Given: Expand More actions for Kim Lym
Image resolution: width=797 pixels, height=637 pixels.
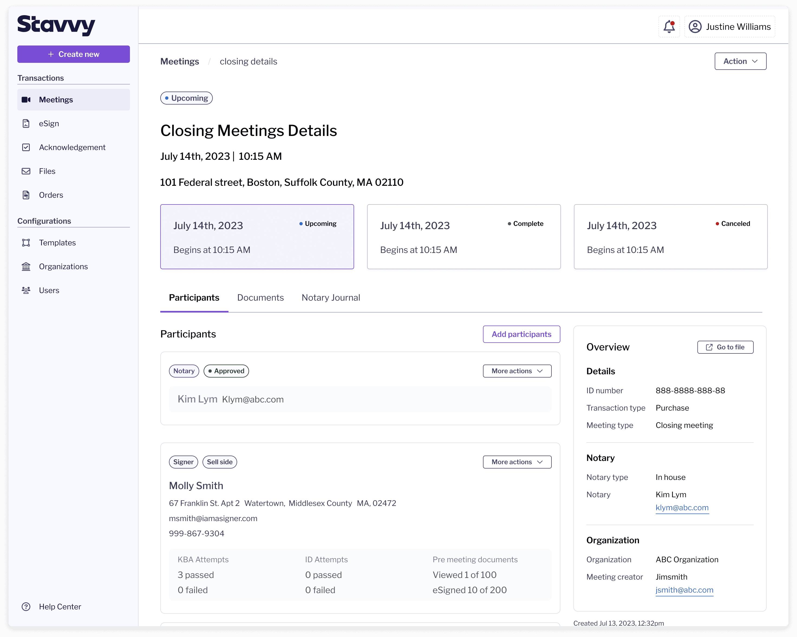Looking at the screenshot, I should (517, 371).
